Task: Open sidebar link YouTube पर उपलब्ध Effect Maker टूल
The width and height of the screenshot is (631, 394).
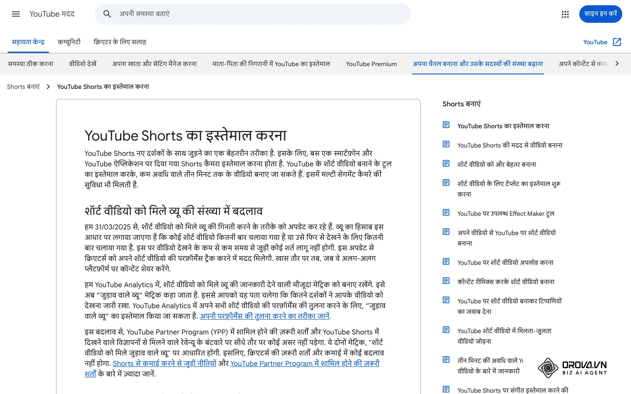Action: (x=506, y=214)
